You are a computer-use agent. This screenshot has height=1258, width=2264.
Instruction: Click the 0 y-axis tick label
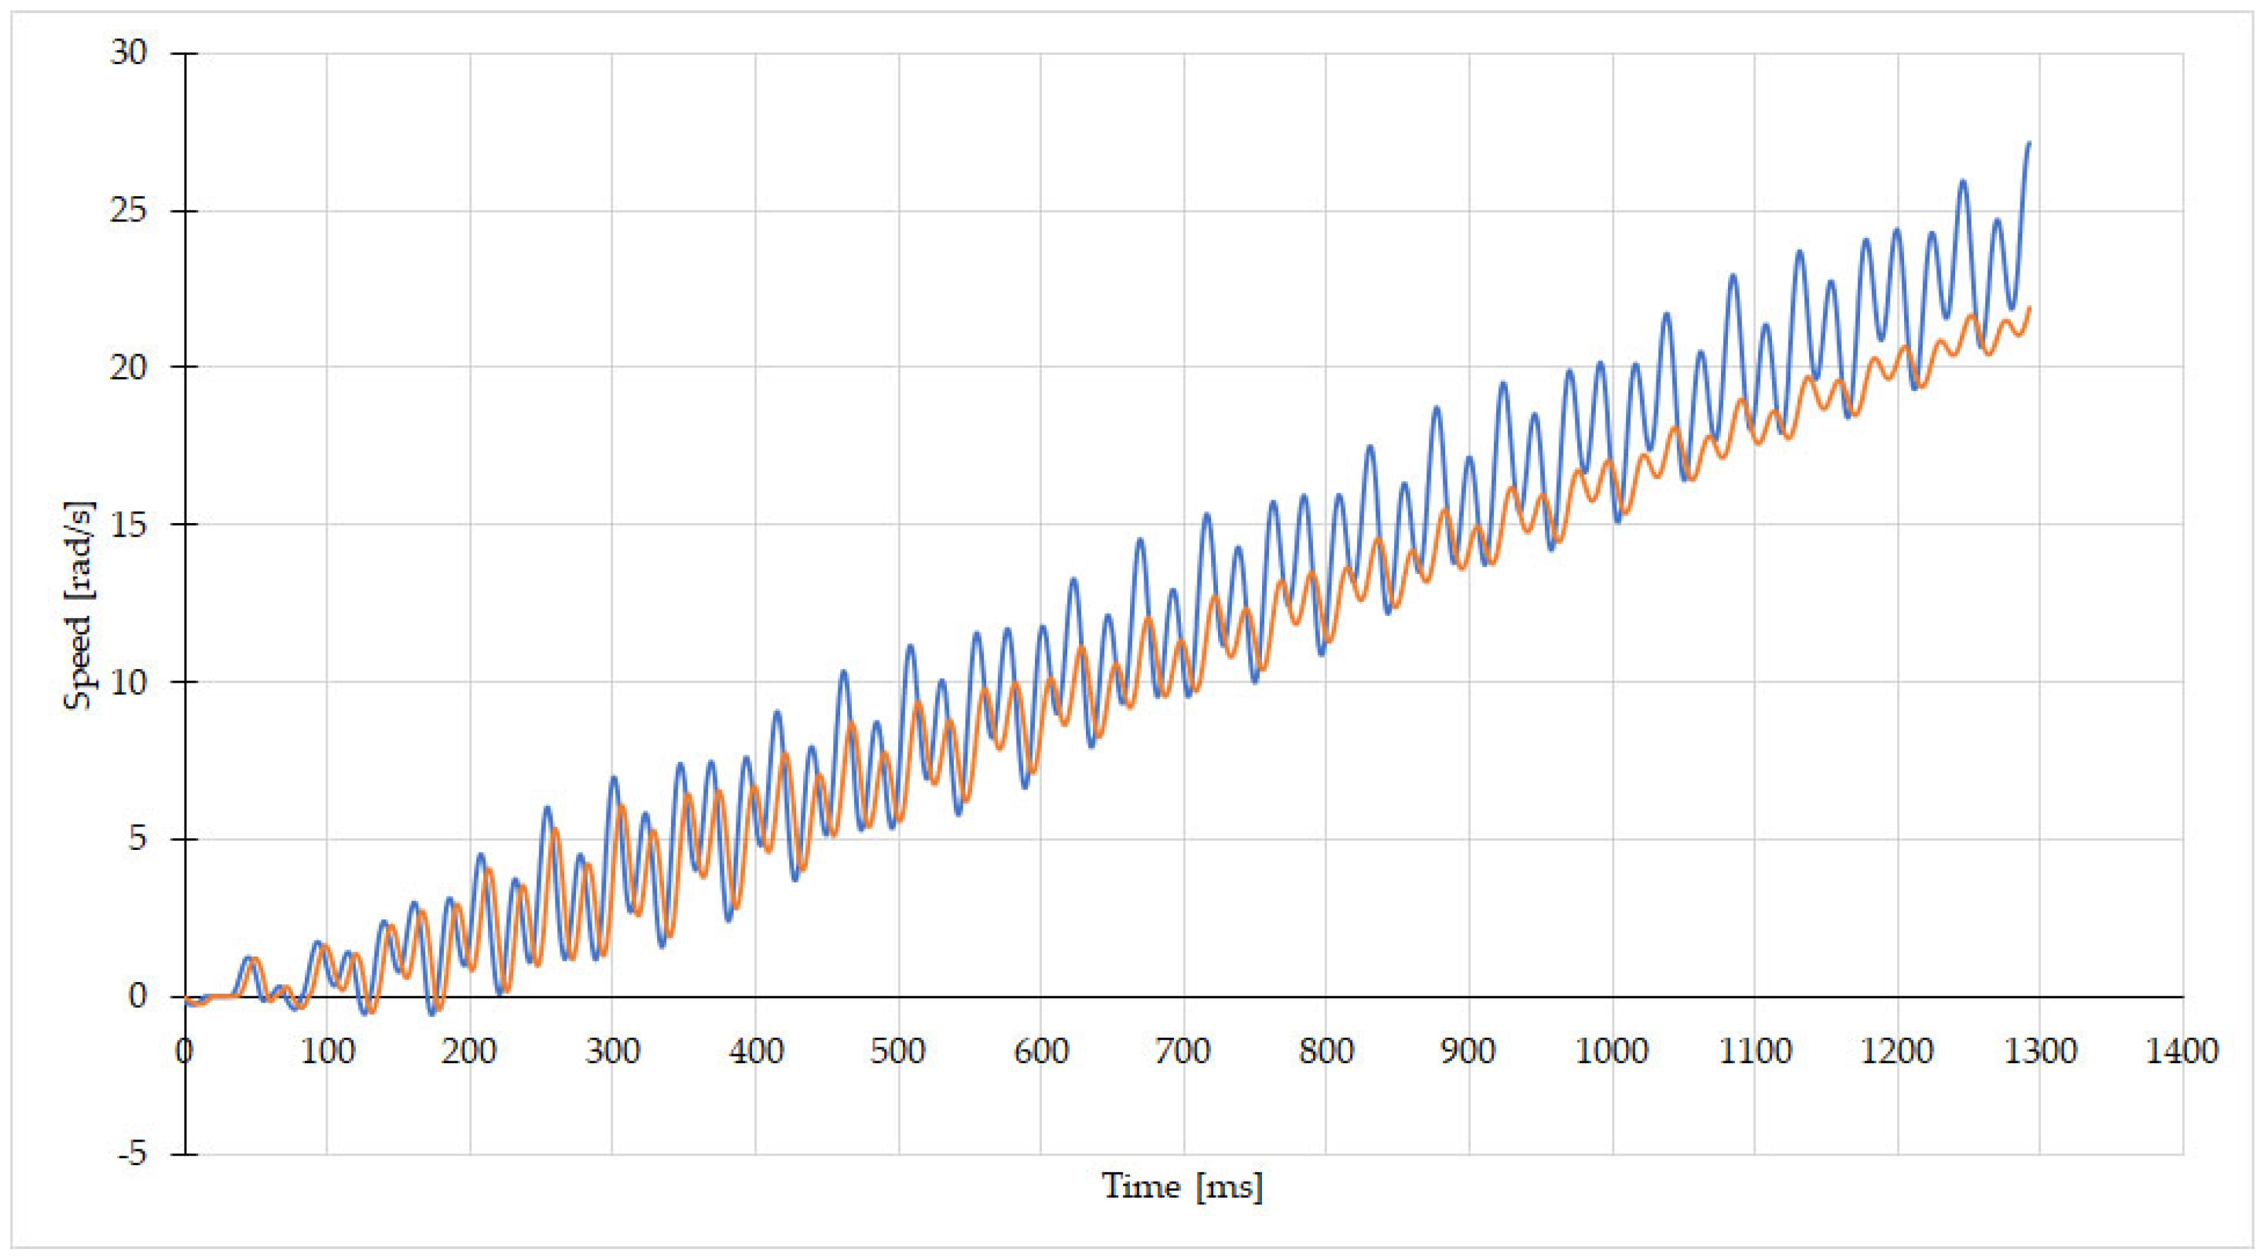pyautogui.click(x=137, y=996)
